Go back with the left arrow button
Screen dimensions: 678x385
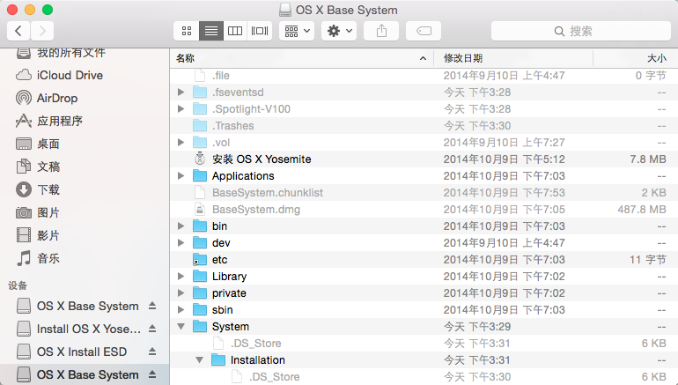18,31
